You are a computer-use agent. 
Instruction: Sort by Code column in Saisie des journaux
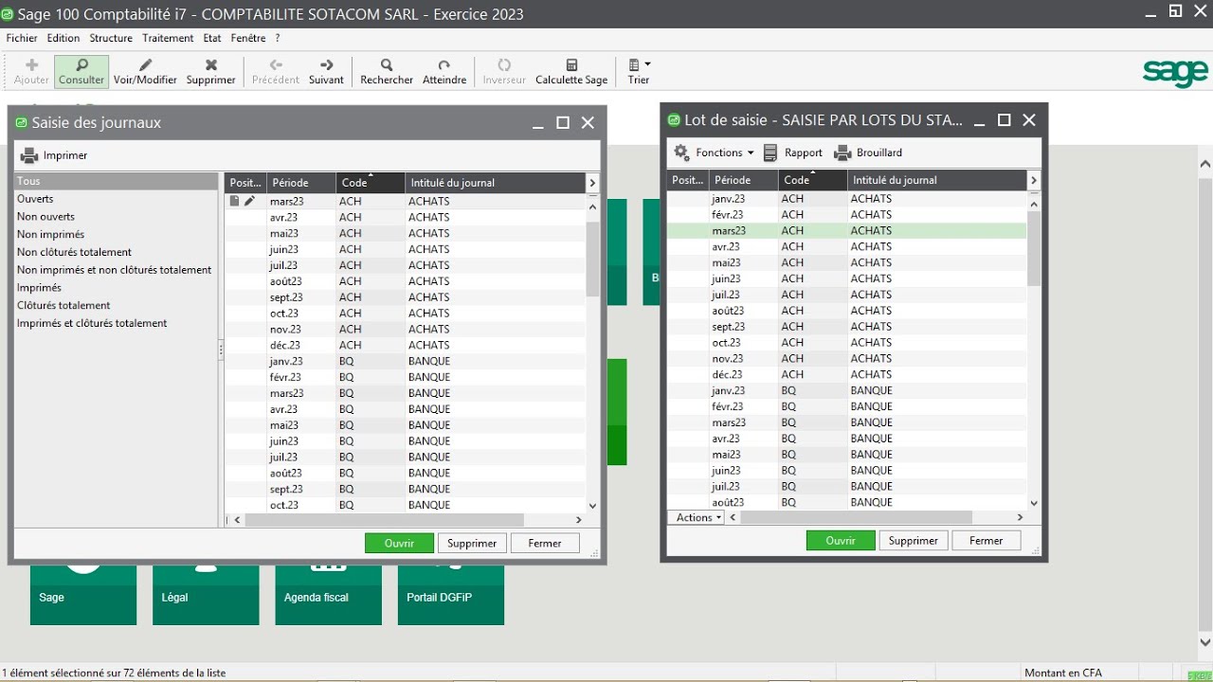(371, 183)
